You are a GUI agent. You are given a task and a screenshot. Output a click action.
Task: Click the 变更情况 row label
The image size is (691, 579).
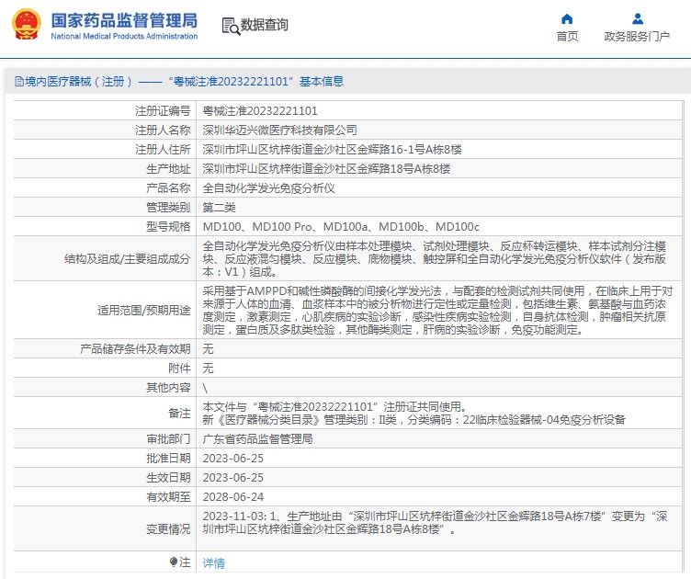click(x=167, y=528)
